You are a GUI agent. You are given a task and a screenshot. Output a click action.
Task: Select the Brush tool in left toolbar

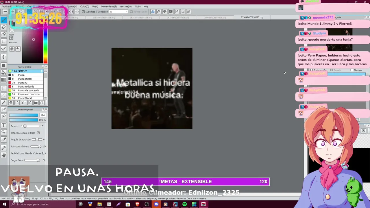(3, 20)
